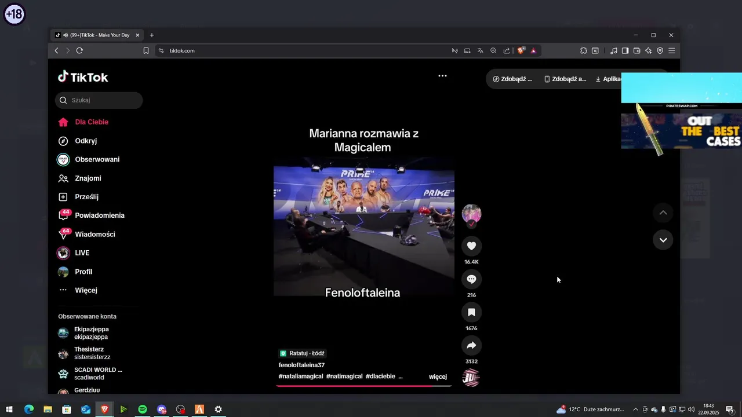Open the Brave Shields lion icon
Image resolution: width=742 pixels, height=417 pixels.
pyautogui.click(x=521, y=50)
